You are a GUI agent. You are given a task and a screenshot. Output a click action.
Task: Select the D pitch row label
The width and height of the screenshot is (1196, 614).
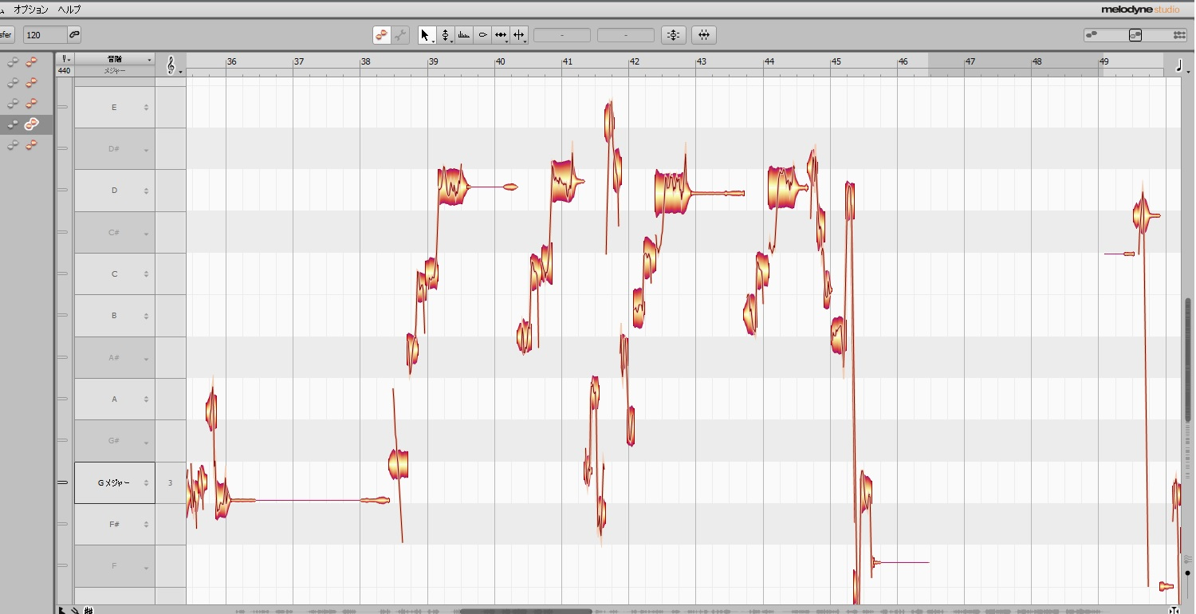click(114, 191)
